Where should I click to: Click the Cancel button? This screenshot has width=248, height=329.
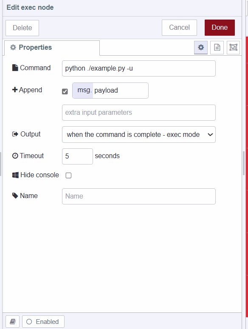pyautogui.click(x=179, y=28)
